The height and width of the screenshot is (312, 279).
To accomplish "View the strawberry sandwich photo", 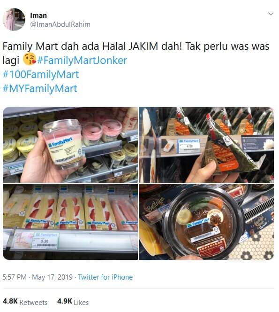I will point(70,222).
